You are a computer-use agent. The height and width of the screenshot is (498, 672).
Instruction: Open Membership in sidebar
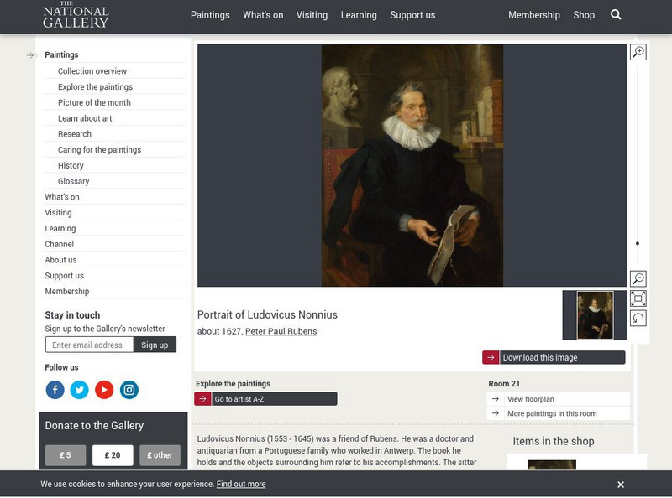(x=67, y=292)
